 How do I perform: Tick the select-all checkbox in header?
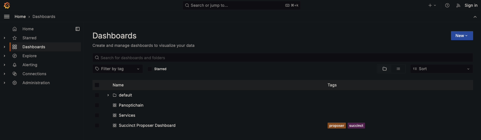pos(97,85)
